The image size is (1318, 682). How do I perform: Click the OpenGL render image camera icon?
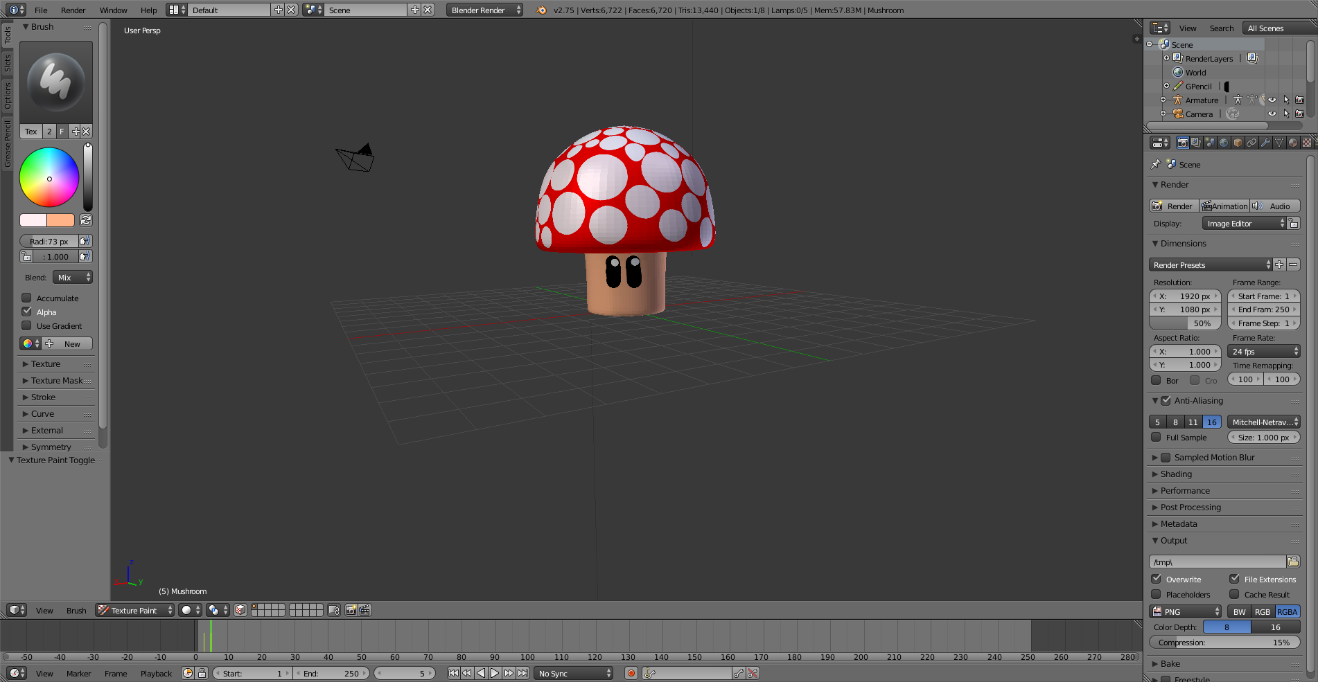click(x=351, y=610)
